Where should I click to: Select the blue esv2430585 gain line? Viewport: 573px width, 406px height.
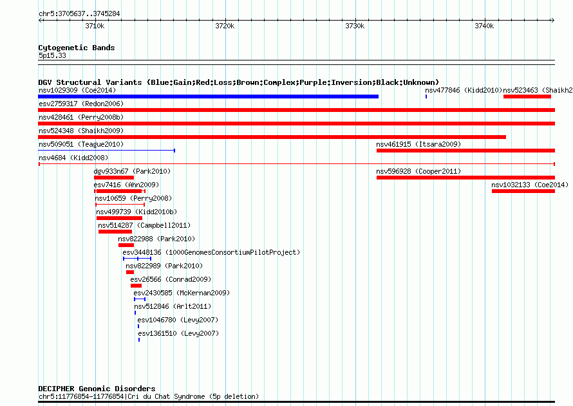click(140, 299)
